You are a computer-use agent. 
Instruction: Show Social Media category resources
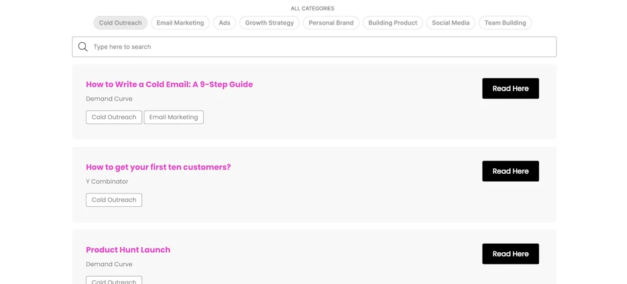[451, 23]
